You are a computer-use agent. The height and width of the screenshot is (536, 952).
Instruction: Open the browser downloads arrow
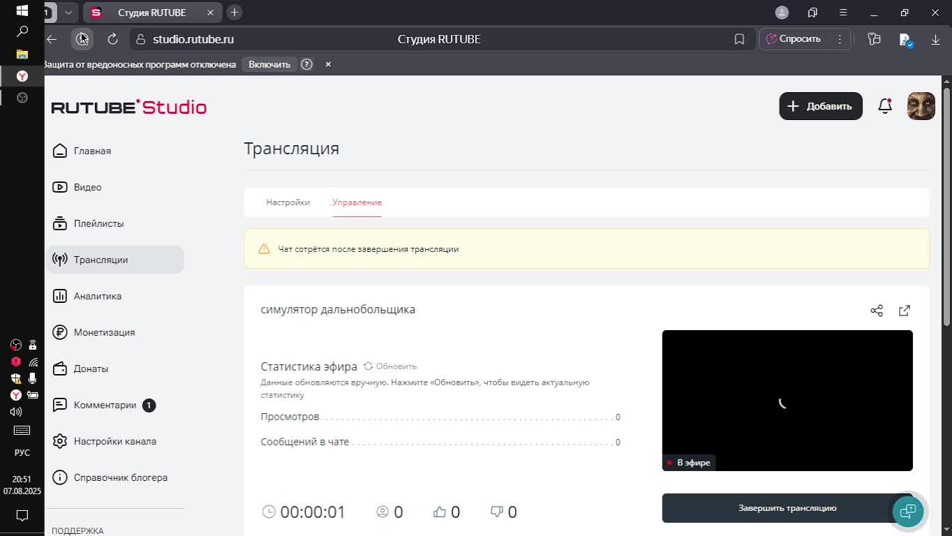pyautogui.click(x=935, y=39)
